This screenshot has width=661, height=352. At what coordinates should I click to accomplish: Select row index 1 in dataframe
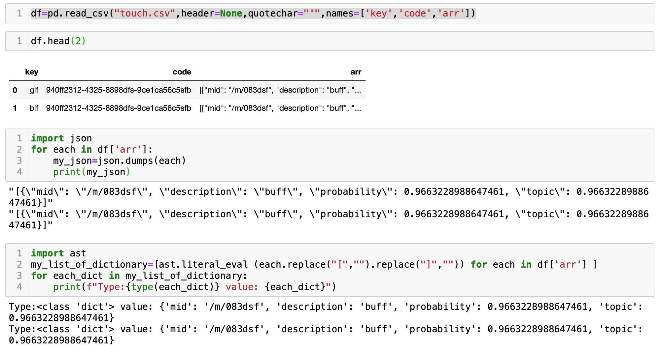tap(15, 108)
